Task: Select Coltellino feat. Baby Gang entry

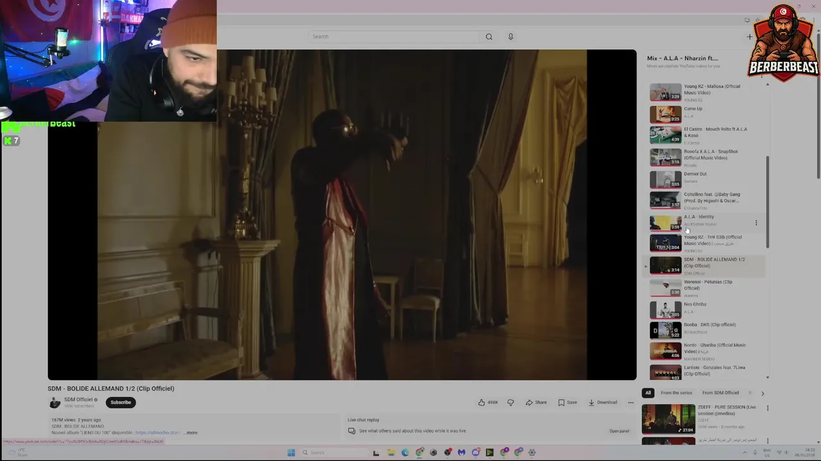Action: 706,200
